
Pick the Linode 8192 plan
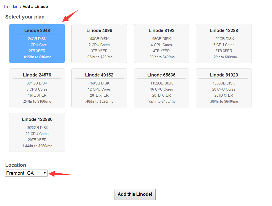point(161,43)
